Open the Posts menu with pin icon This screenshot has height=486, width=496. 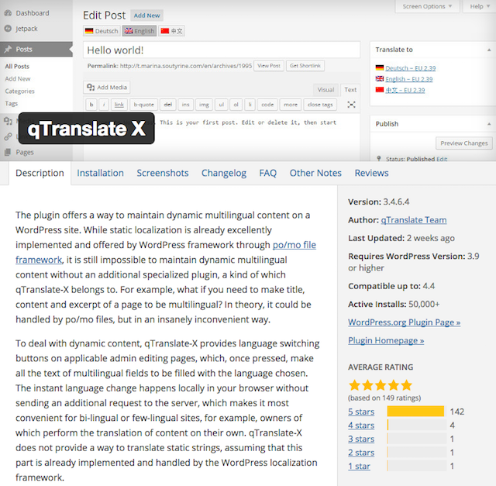[36, 49]
